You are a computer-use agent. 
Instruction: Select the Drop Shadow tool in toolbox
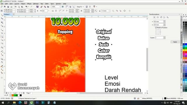(x=2, y=59)
